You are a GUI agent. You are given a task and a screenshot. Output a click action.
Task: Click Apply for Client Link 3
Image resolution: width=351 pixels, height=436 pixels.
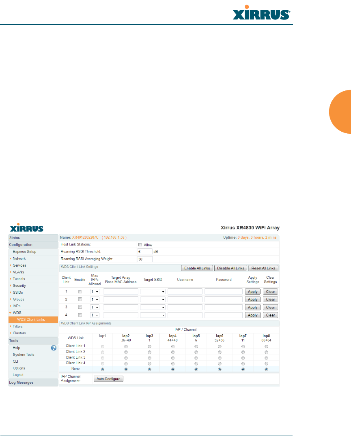coord(253,307)
